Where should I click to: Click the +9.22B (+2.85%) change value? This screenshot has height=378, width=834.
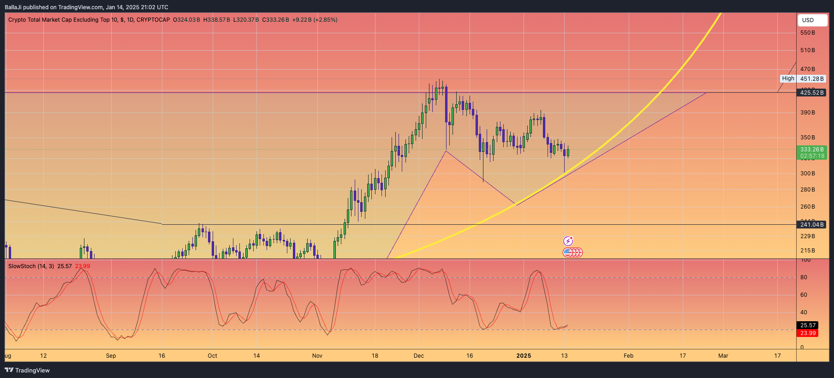point(315,20)
